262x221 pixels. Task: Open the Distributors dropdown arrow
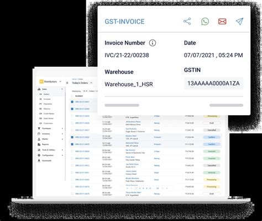click(x=60, y=82)
